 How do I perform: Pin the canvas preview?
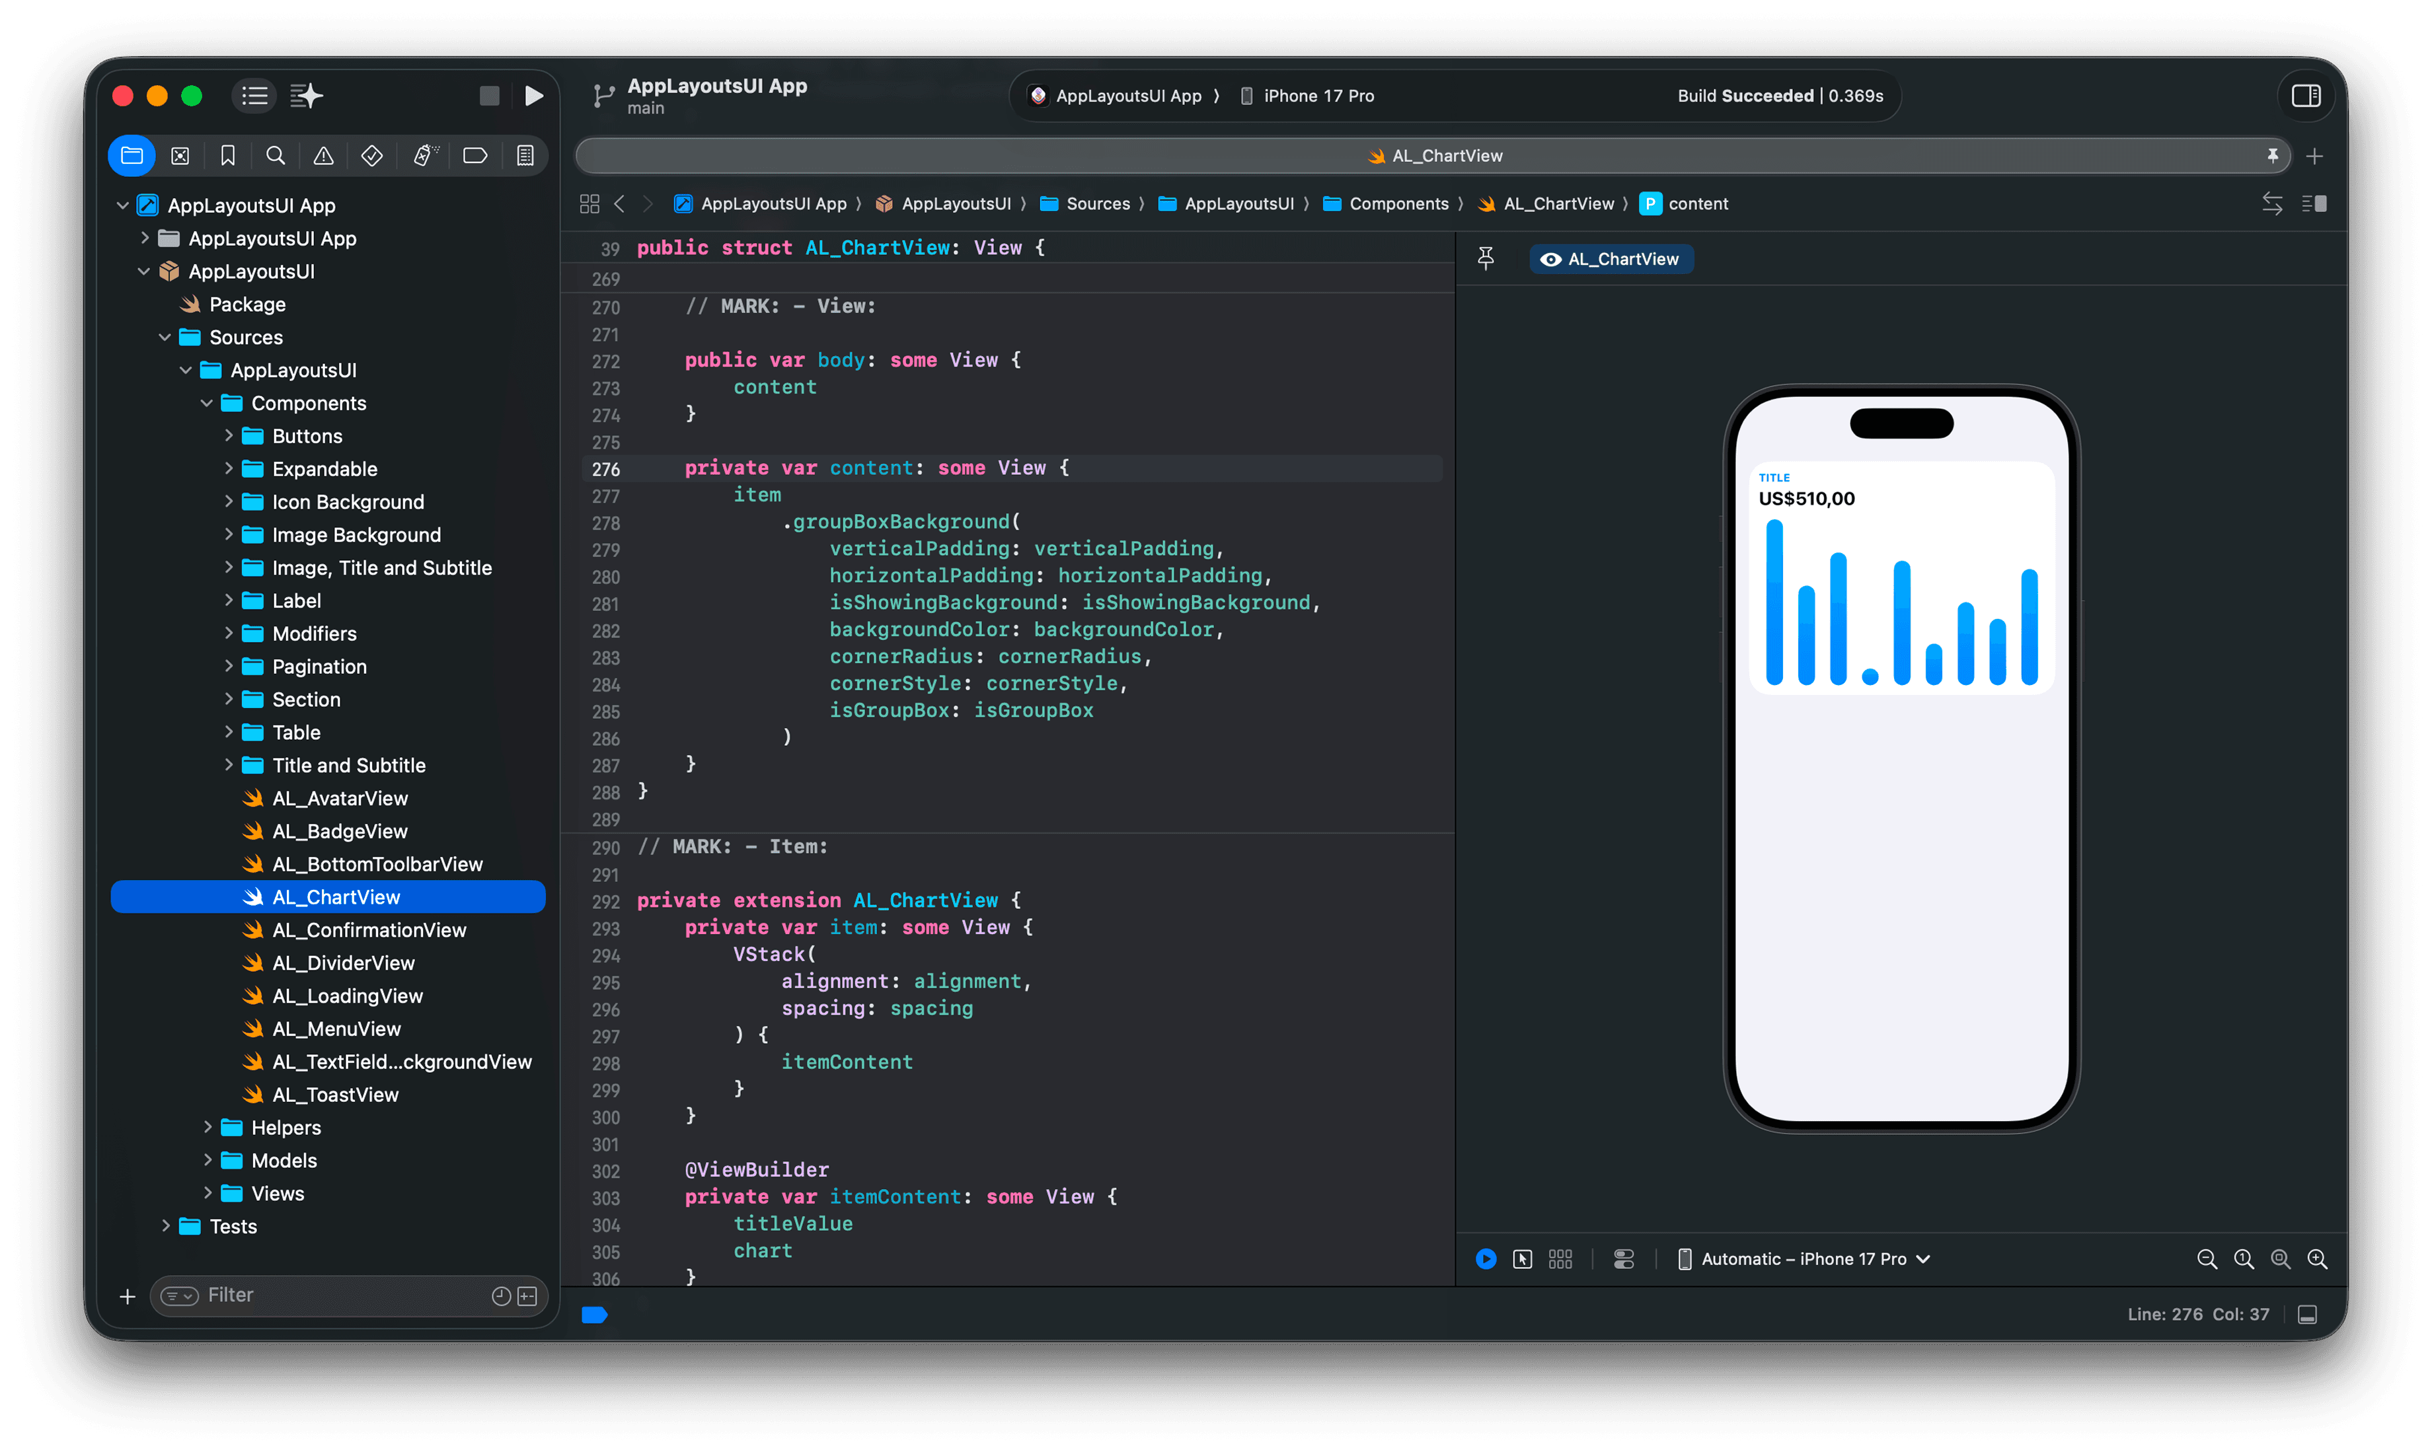[x=1486, y=258]
